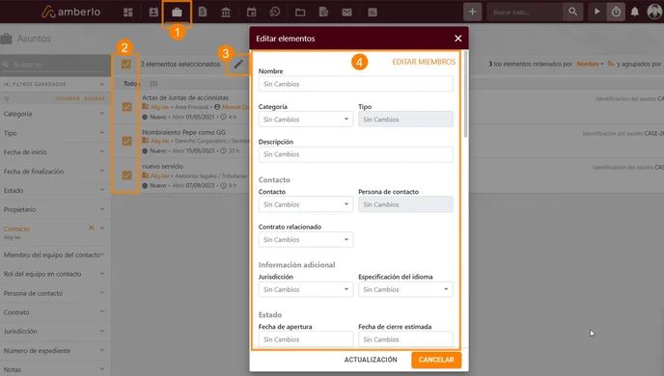The image size is (664, 376).
Task: Open the documents folder icon
Action: pos(300,13)
